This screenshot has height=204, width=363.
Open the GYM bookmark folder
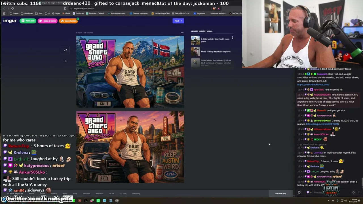tap(39, 13)
